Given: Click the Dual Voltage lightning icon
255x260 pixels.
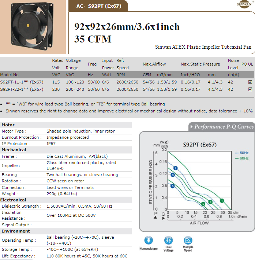Looking at the screenshot, I should point(168,241).
